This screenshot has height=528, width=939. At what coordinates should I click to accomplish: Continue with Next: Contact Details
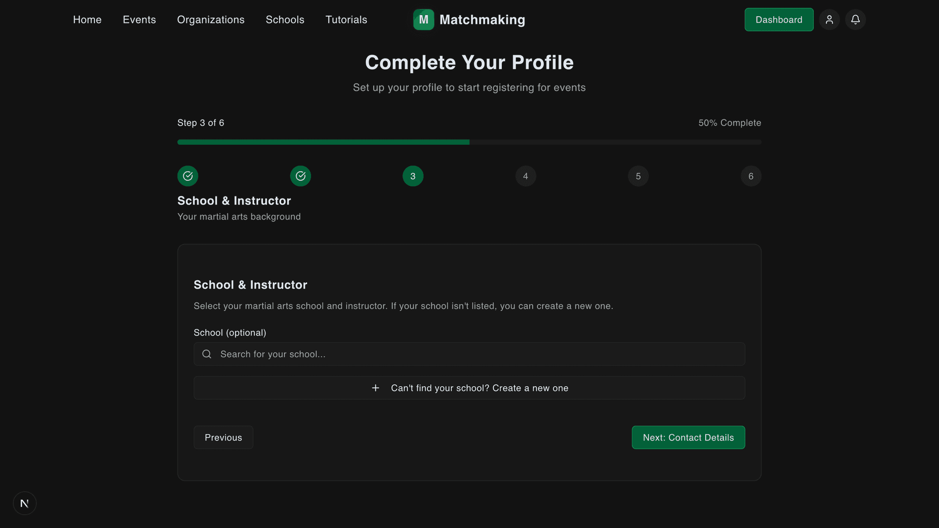point(688,438)
